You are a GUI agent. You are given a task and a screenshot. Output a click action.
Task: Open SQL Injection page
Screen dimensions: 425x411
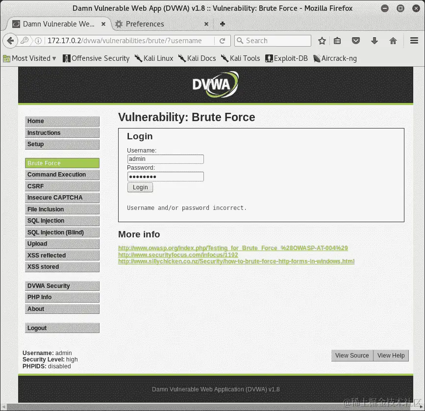(x=62, y=221)
